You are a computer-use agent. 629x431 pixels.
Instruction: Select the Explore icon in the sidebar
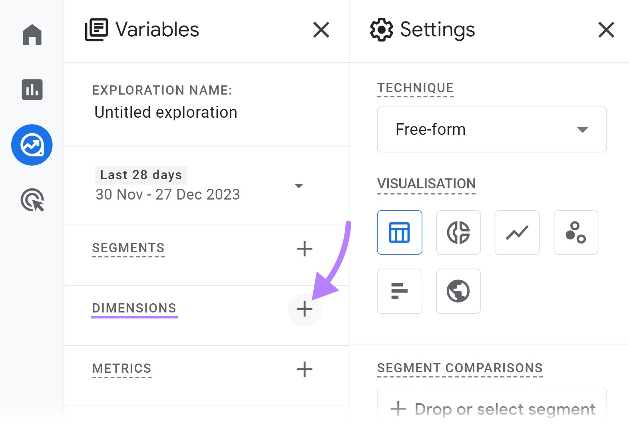tap(32, 145)
